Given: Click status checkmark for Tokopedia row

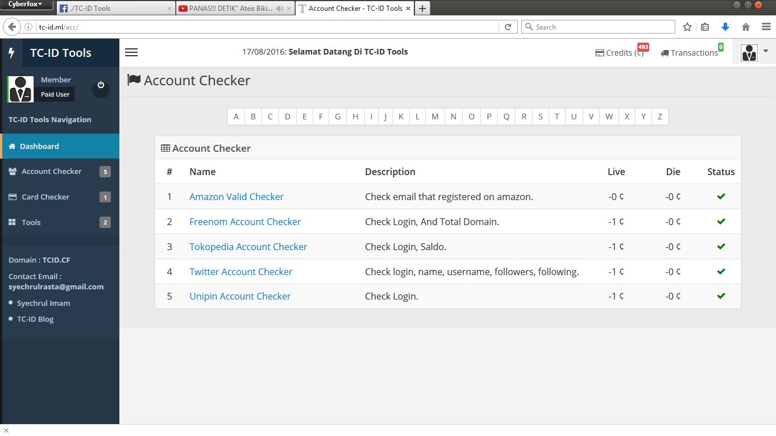Looking at the screenshot, I should (721, 247).
